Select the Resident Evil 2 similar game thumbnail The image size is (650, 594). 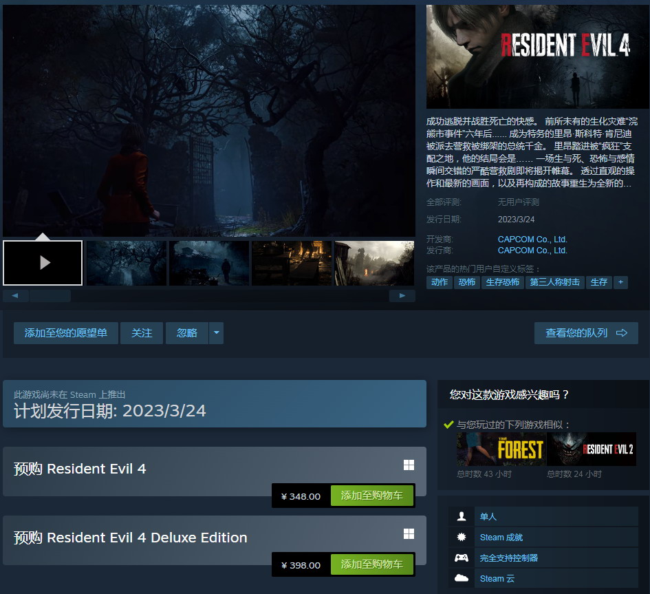(x=592, y=449)
